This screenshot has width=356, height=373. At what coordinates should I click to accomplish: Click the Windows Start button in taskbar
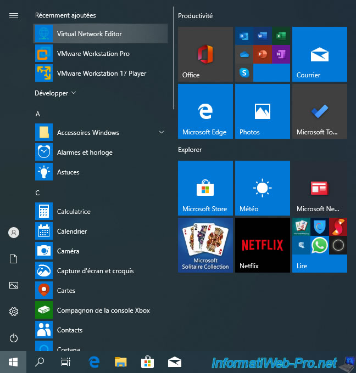coord(13,362)
